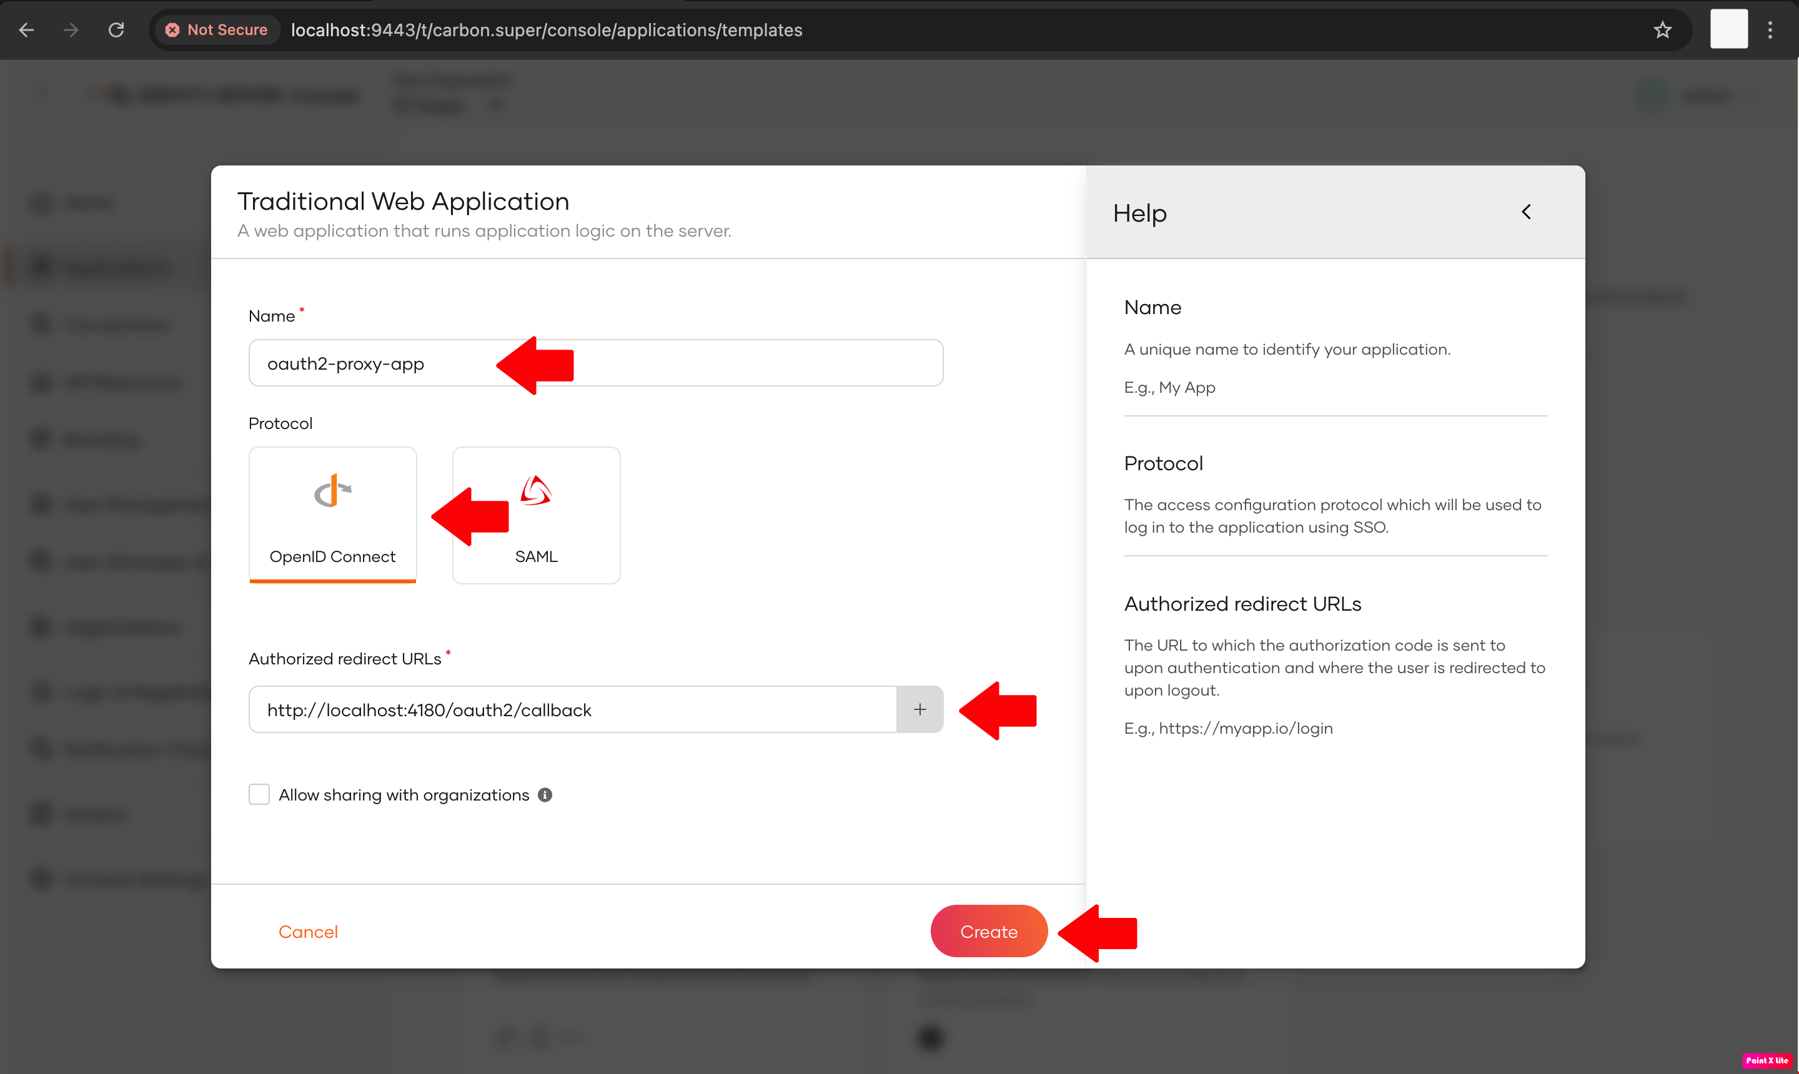Enable Allow sharing with organizations checkbox
This screenshot has width=1799, height=1074.
click(259, 794)
